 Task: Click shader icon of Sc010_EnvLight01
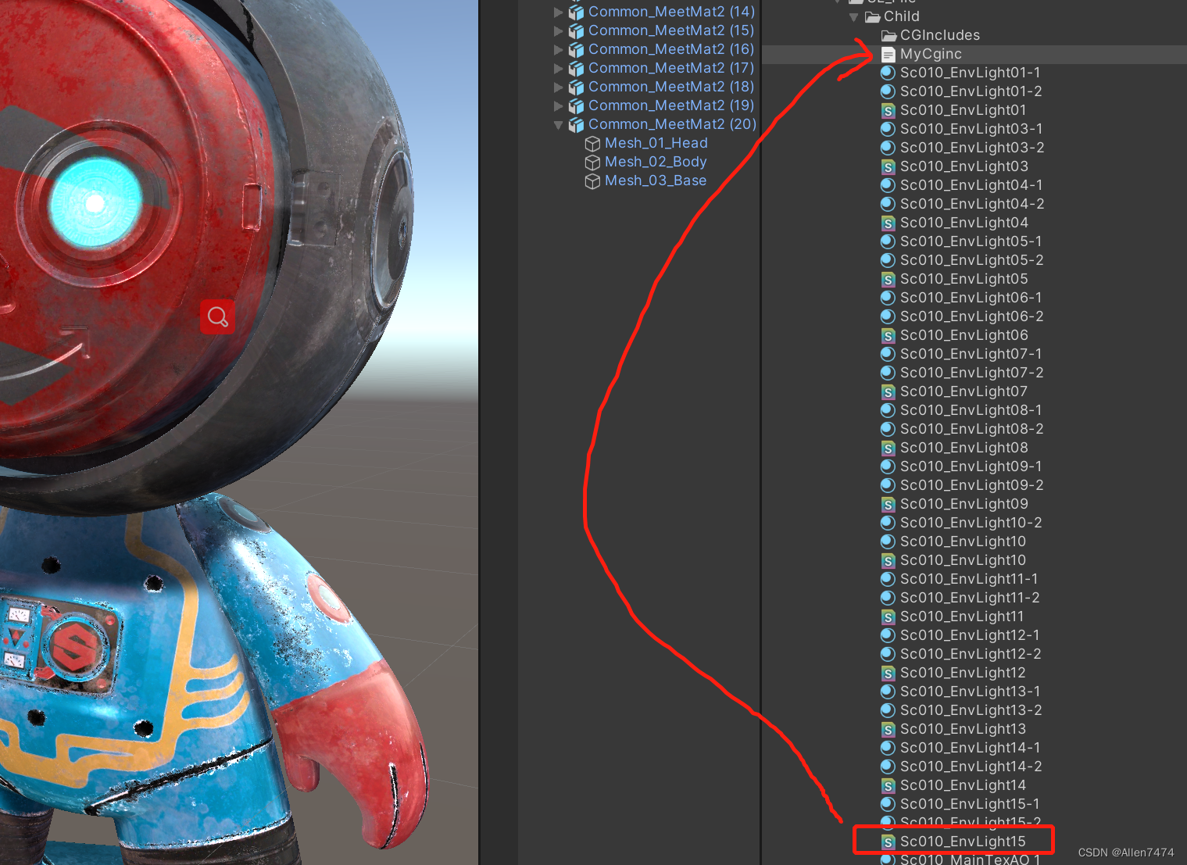(x=888, y=110)
